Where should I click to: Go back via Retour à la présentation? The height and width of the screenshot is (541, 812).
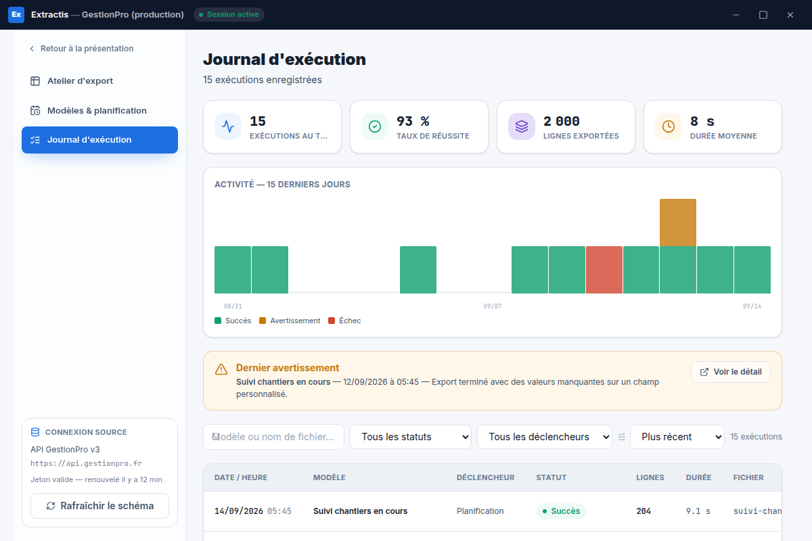click(81, 49)
